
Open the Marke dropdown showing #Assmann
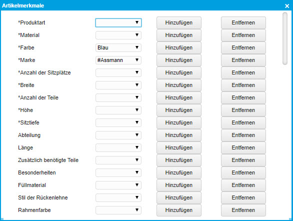pos(118,60)
